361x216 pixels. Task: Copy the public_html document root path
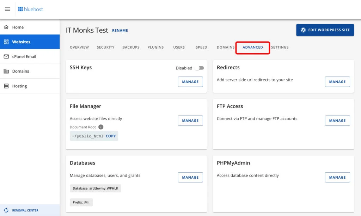(111, 136)
